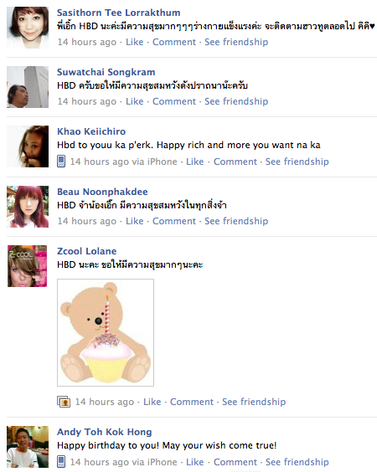Open Beau Noonphakdee's profile picture
Screen dimensions: 377x472
pos(28,207)
